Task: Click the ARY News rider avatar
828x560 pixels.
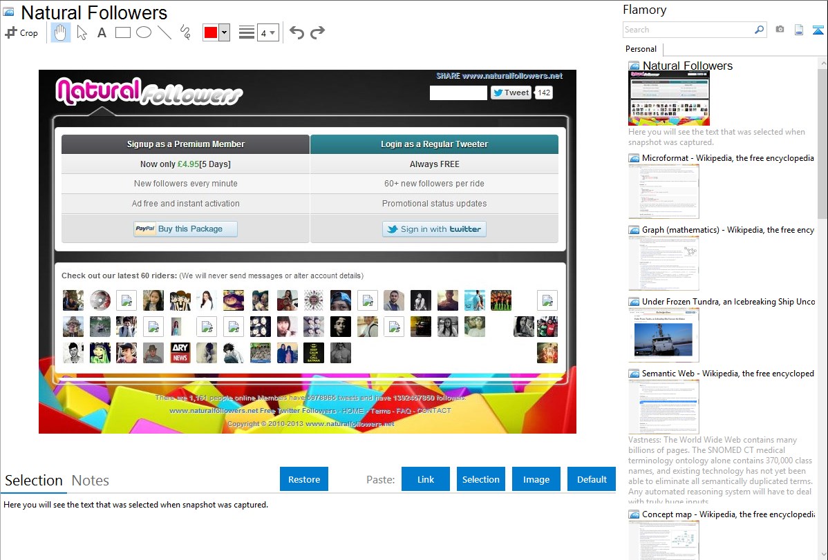Action: (180, 353)
